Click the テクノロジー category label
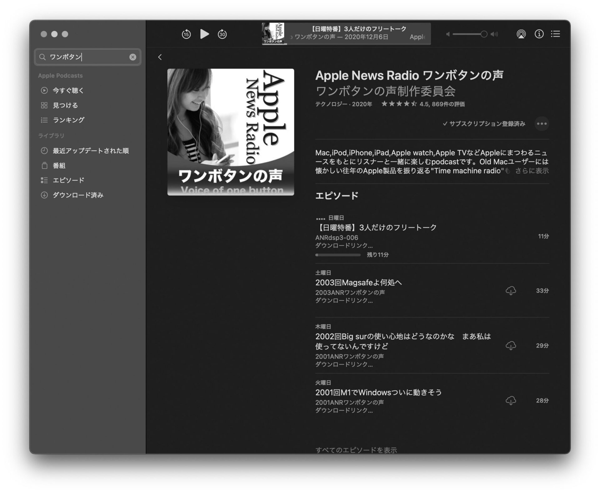The width and height of the screenshot is (600, 493). [331, 104]
